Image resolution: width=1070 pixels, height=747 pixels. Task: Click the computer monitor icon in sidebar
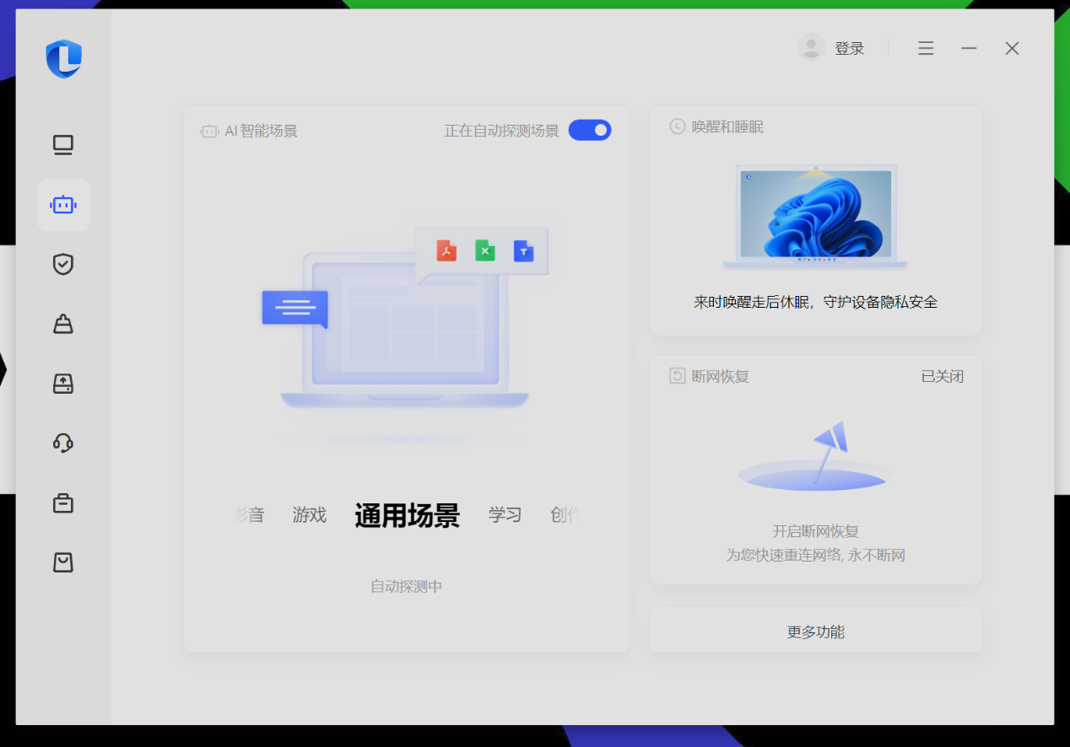[63, 145]
